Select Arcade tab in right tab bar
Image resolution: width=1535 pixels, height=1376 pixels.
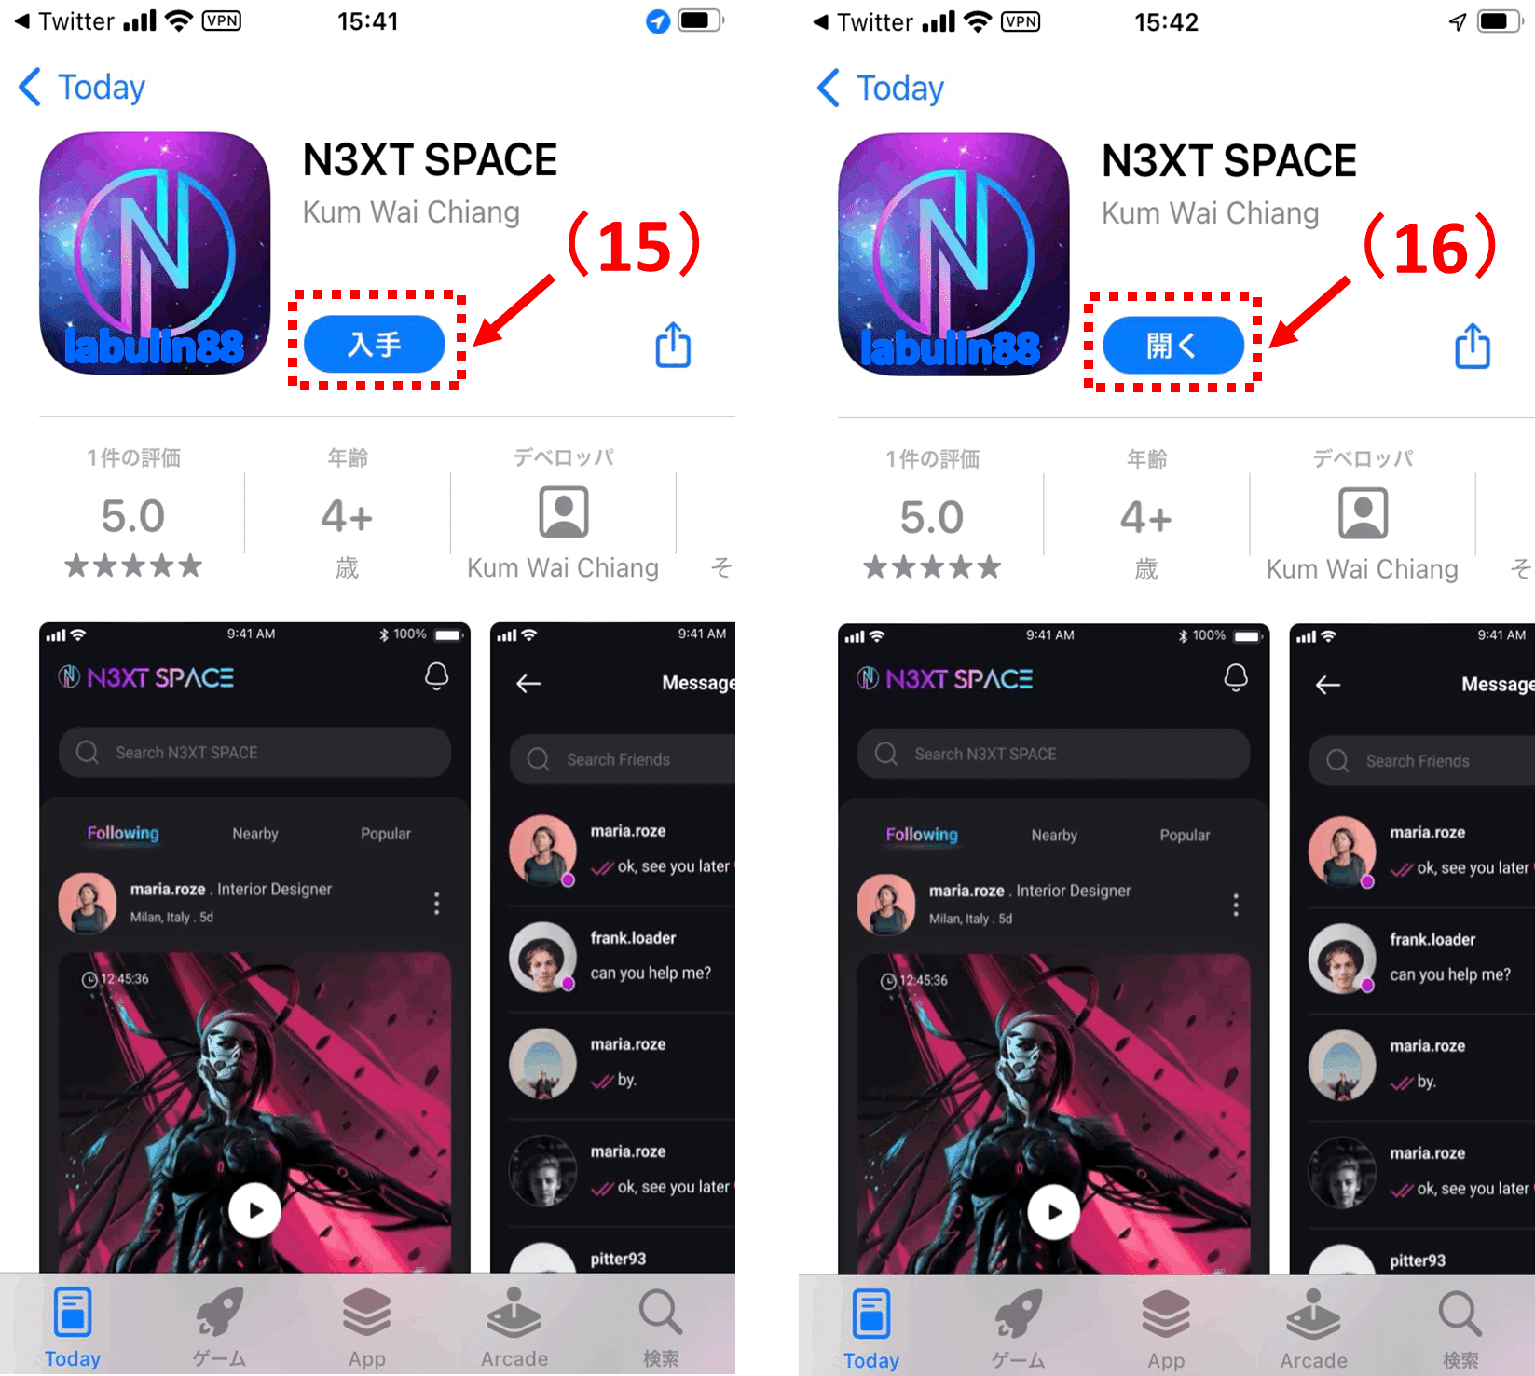[1313, 1328]
